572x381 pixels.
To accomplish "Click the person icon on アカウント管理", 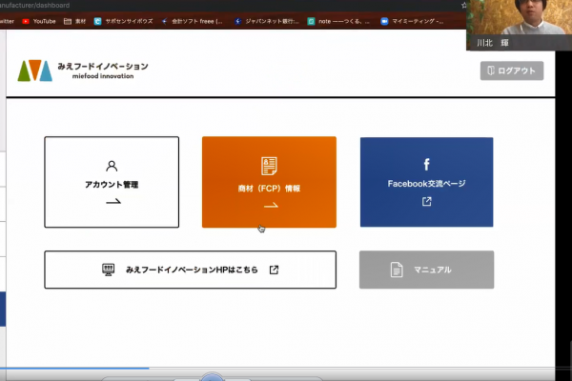I will coord(112,166).
